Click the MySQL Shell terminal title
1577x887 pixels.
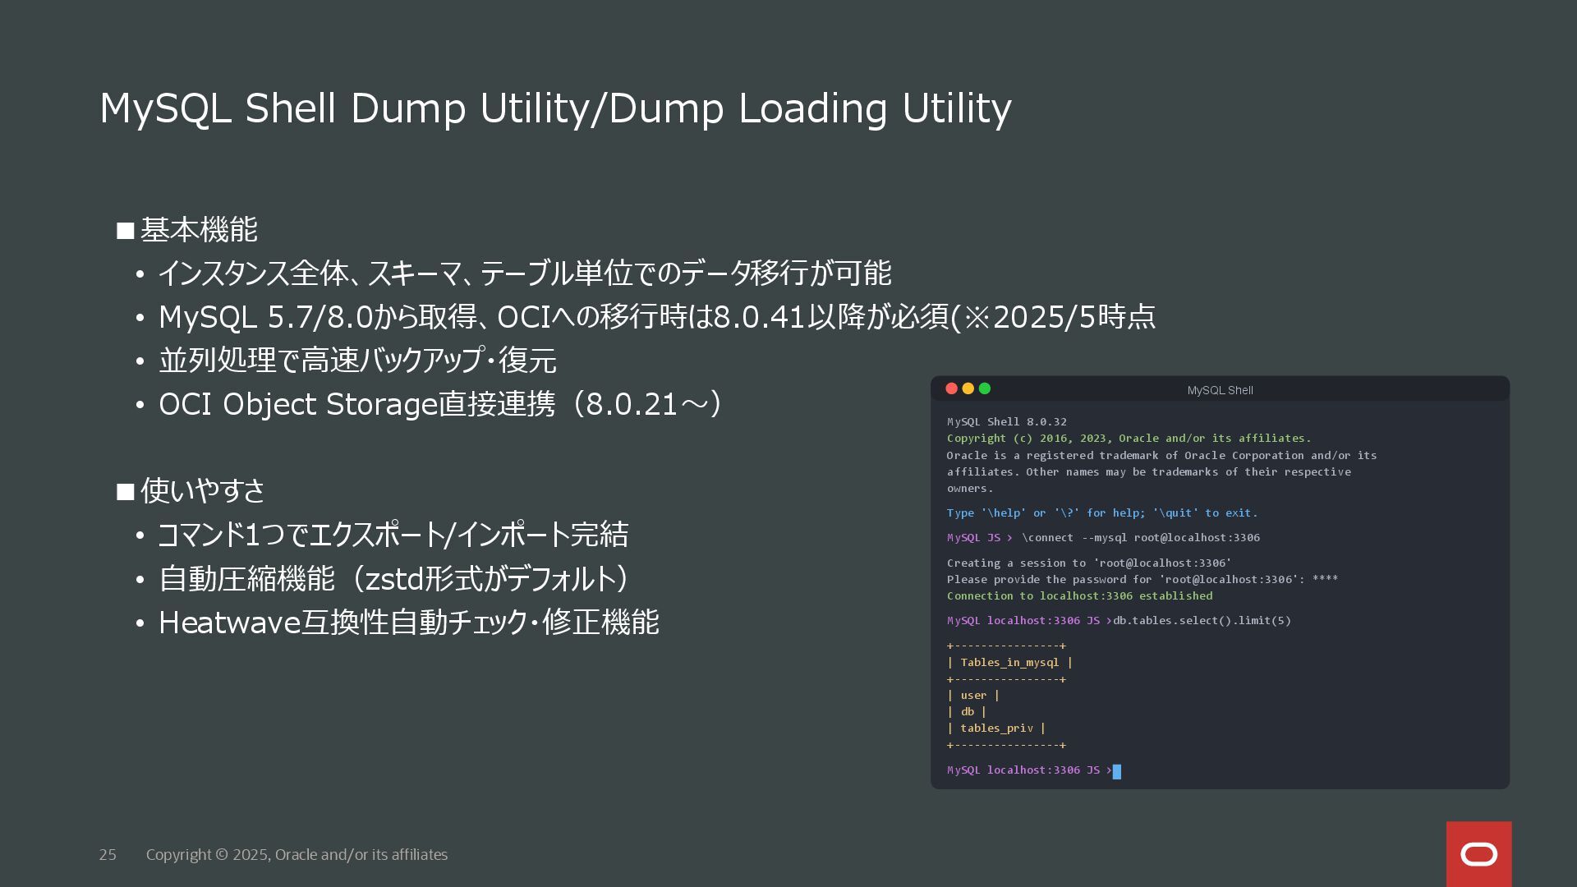1220,390
